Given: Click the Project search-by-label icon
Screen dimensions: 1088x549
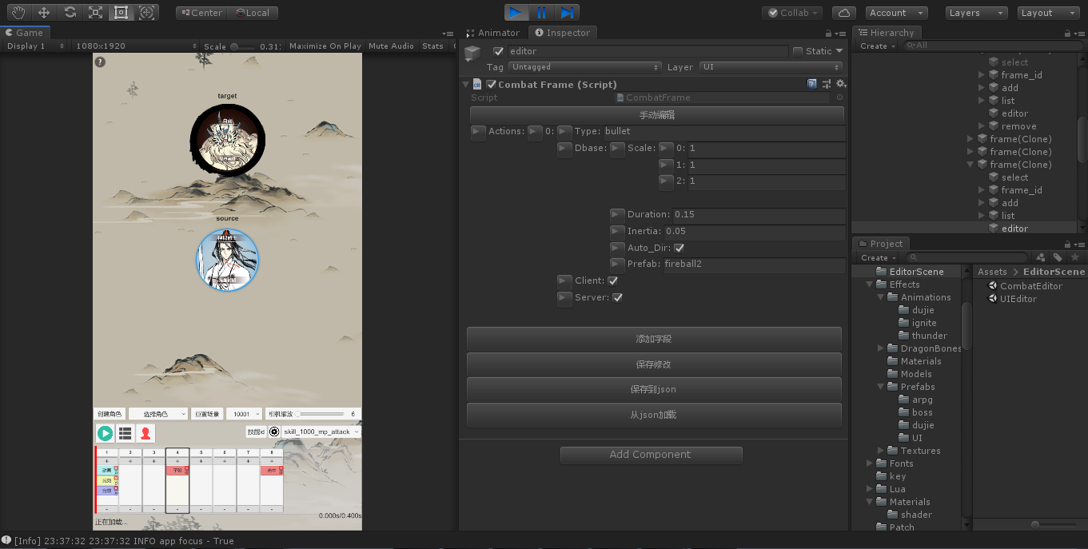Looking at the screenshot, I should 1058,257.
